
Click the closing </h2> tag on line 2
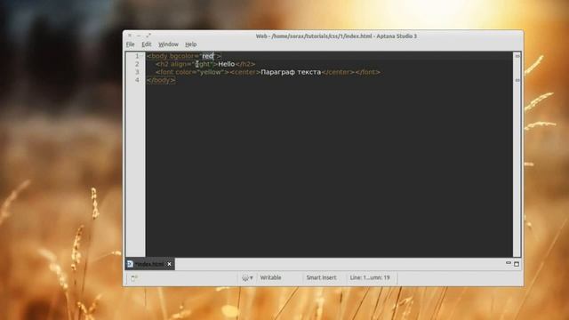(245, 64)
